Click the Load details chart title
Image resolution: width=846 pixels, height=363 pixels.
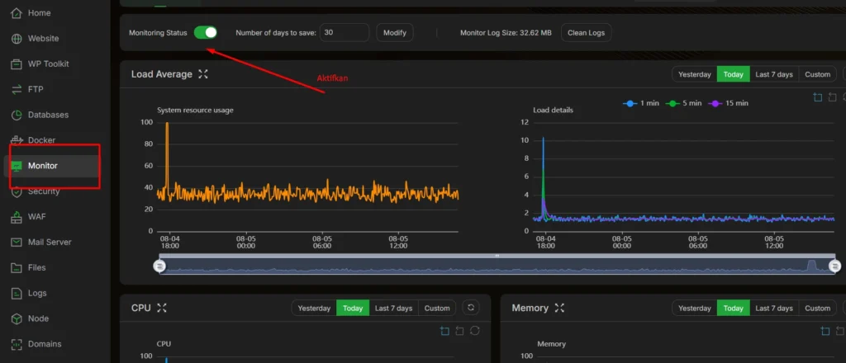[553, 110]
